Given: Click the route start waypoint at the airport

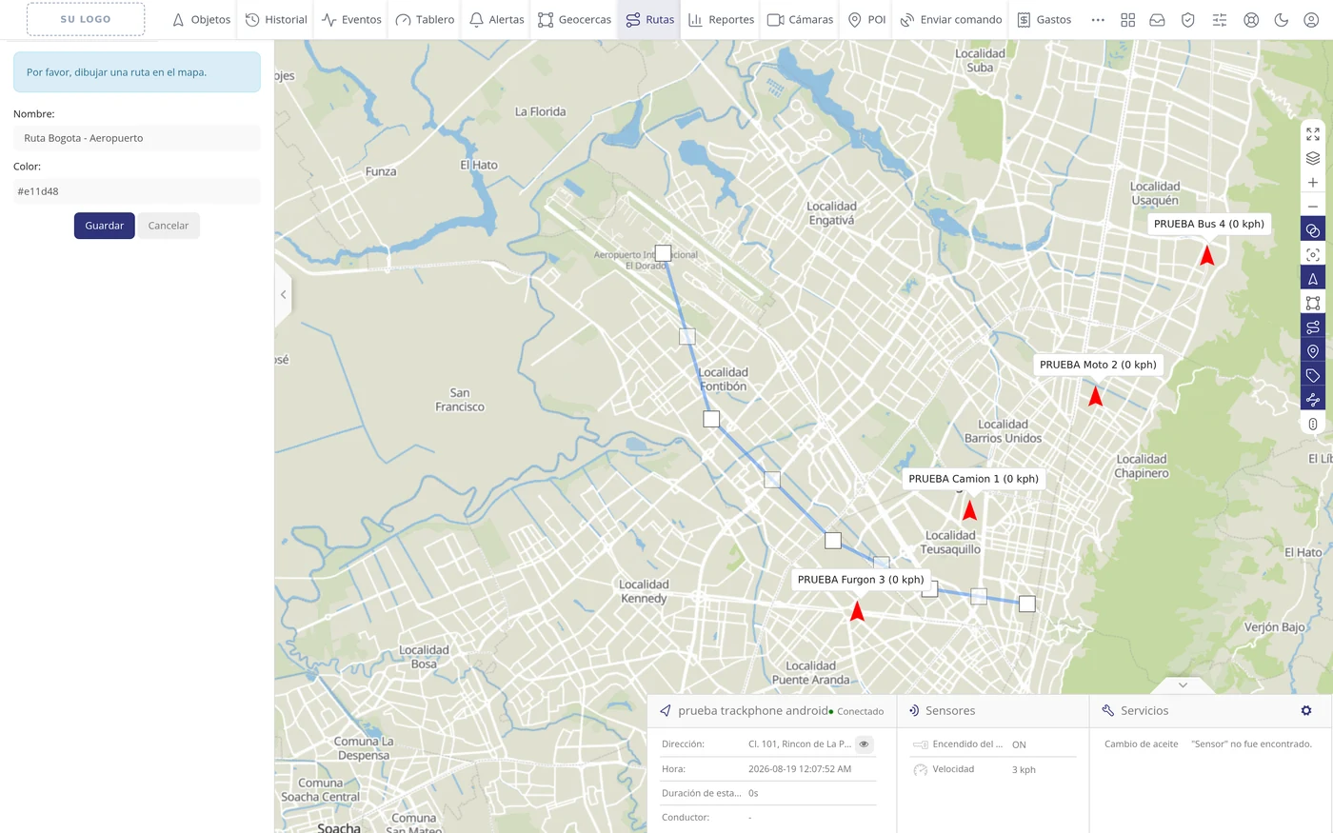Looking at the screenshot, I should coord(663,253).
